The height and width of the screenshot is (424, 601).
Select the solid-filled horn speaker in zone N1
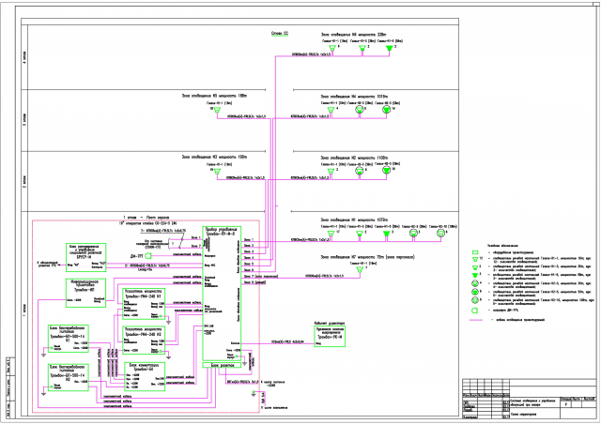386,234
